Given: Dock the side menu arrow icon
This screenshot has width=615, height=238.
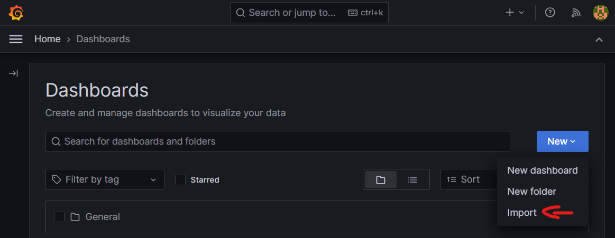Looking at the screenshot, I should click(13, 74).
